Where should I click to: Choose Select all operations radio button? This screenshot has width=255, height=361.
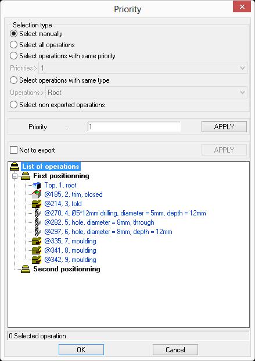tap(13, 45)
